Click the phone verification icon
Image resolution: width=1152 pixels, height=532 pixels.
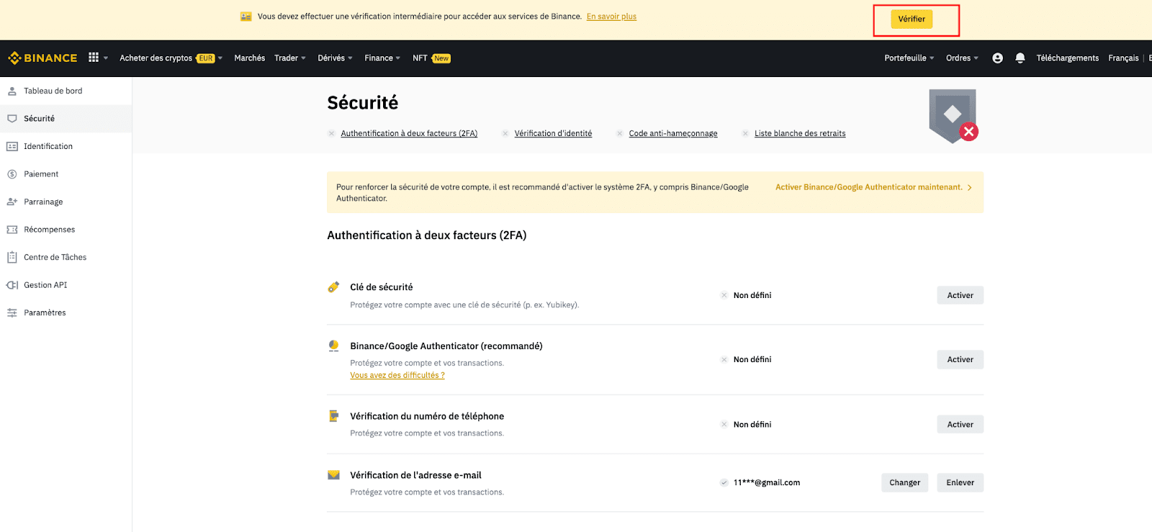(333, 416)
